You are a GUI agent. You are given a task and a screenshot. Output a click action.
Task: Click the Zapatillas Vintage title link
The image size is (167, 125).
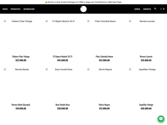pyautogui.click(x=146, y=105)
